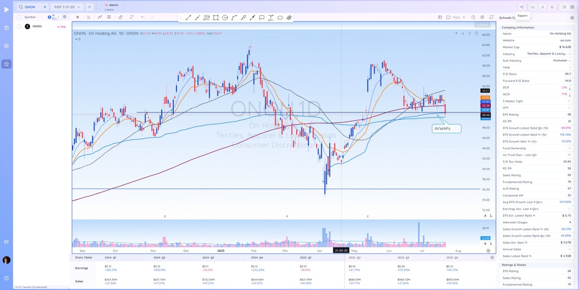Click the eraser tool in chart toolbar

tap(121, 17)
